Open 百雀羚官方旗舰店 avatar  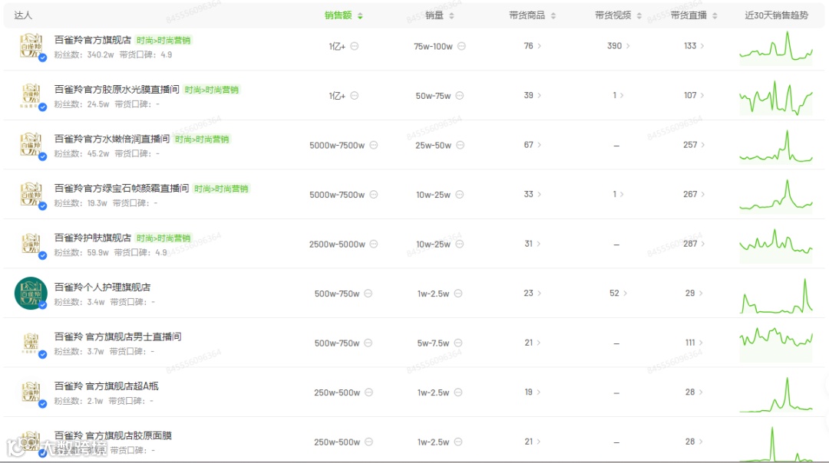click(31, 46)
